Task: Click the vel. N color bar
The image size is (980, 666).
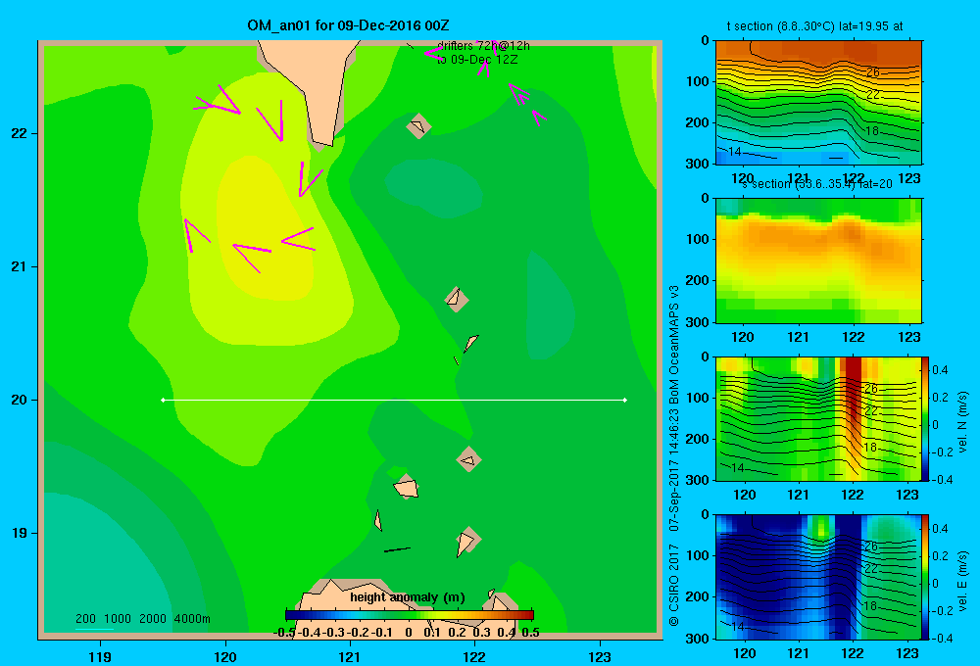Action: tap(925, 418)
